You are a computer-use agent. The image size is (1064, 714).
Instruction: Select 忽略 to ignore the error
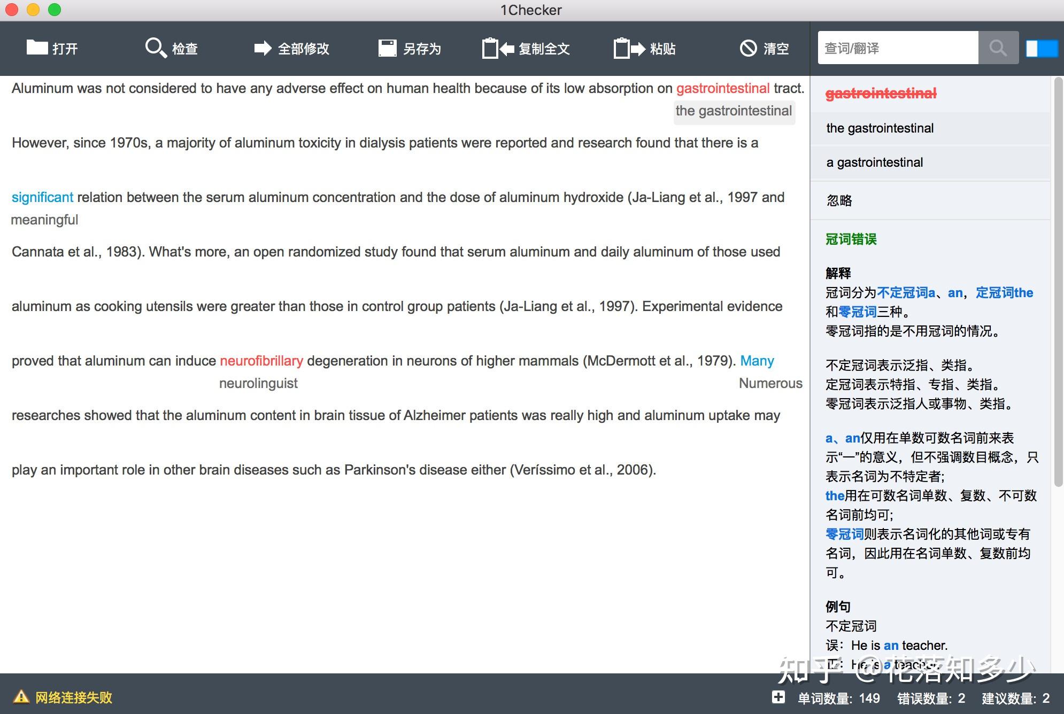[930, 200]
